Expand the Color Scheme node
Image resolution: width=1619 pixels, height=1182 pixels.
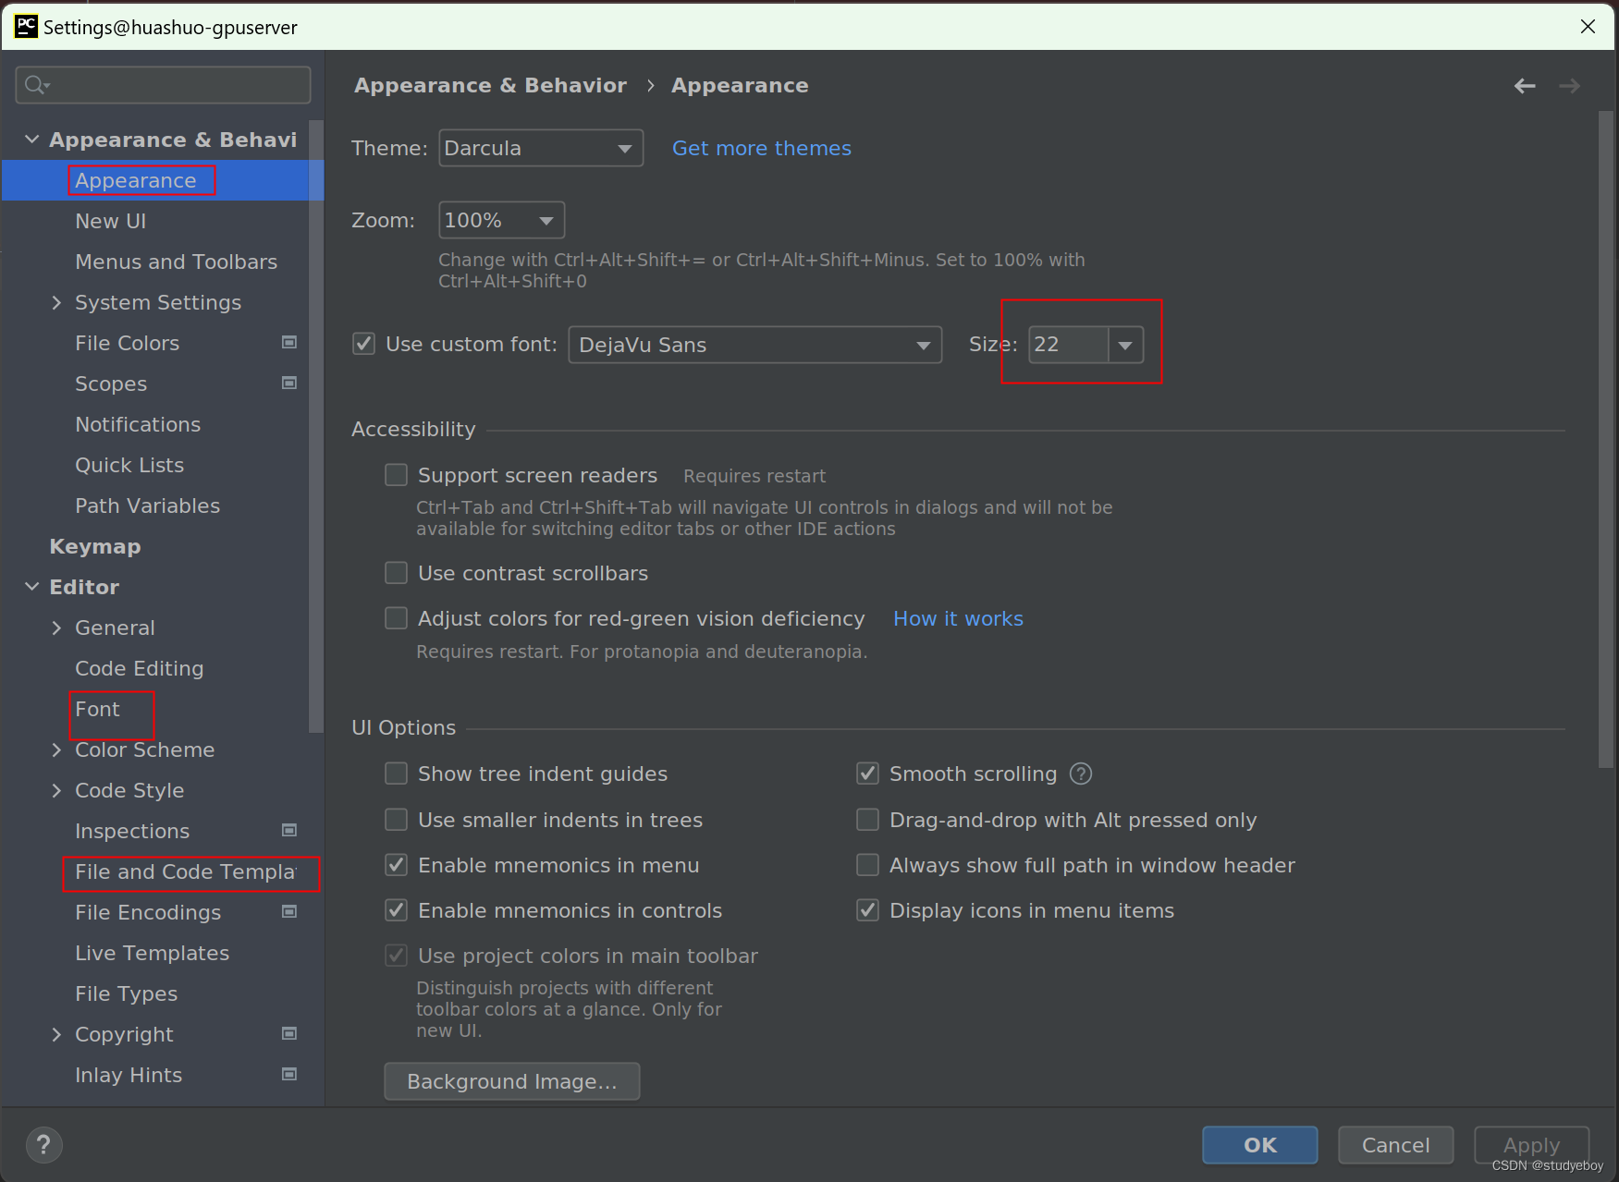pos(56,749)
